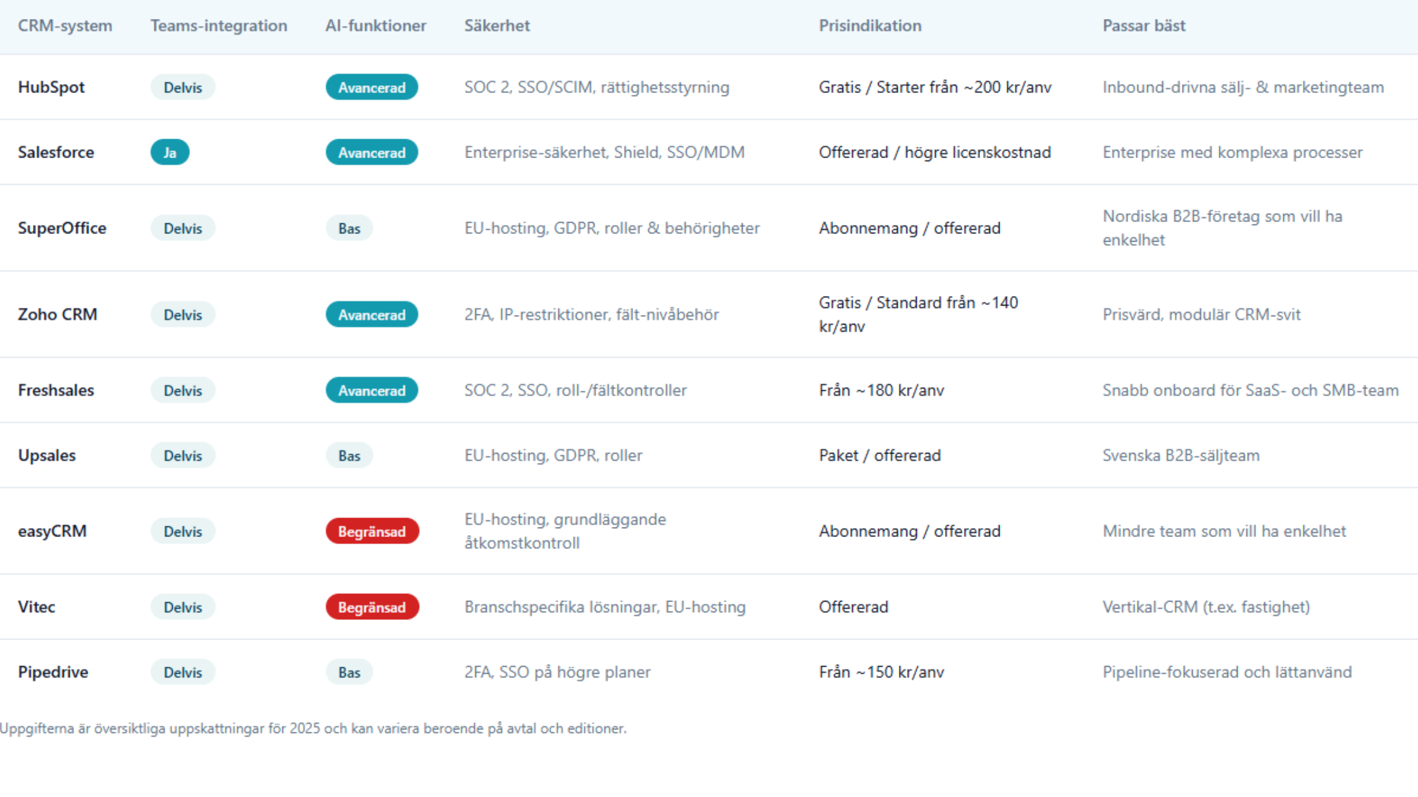This screenshot has height=797, width=1418.
Task: Click the Passar bäst column header
Action: pyautogui.click(x=1143, y=26)
